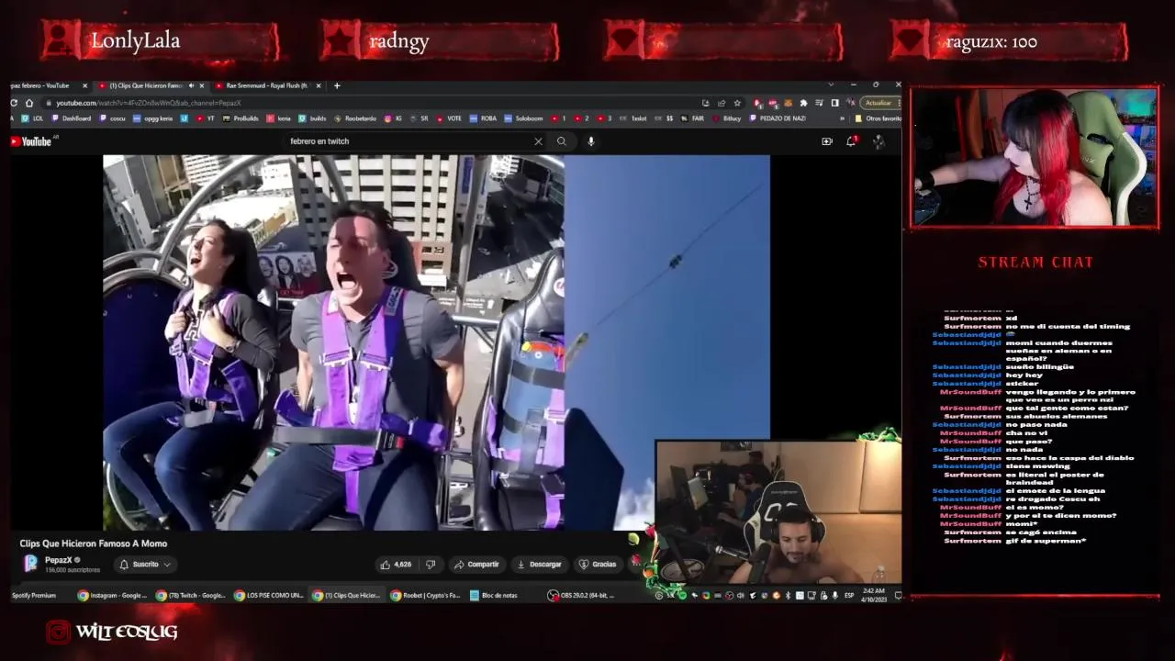This screenshot has width=1175, height=661.
Task: Open the opgg keria bookmark
Action: pos(153,118)
